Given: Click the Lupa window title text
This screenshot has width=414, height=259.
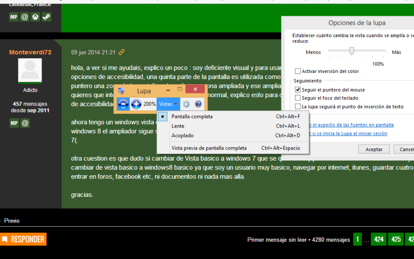Looking at the screenshot, I should click(x=144, y=91).
